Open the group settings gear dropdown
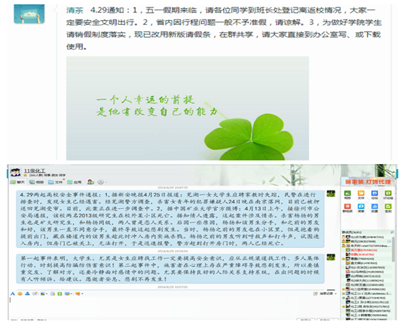405x324 pixels. (101, 182)
